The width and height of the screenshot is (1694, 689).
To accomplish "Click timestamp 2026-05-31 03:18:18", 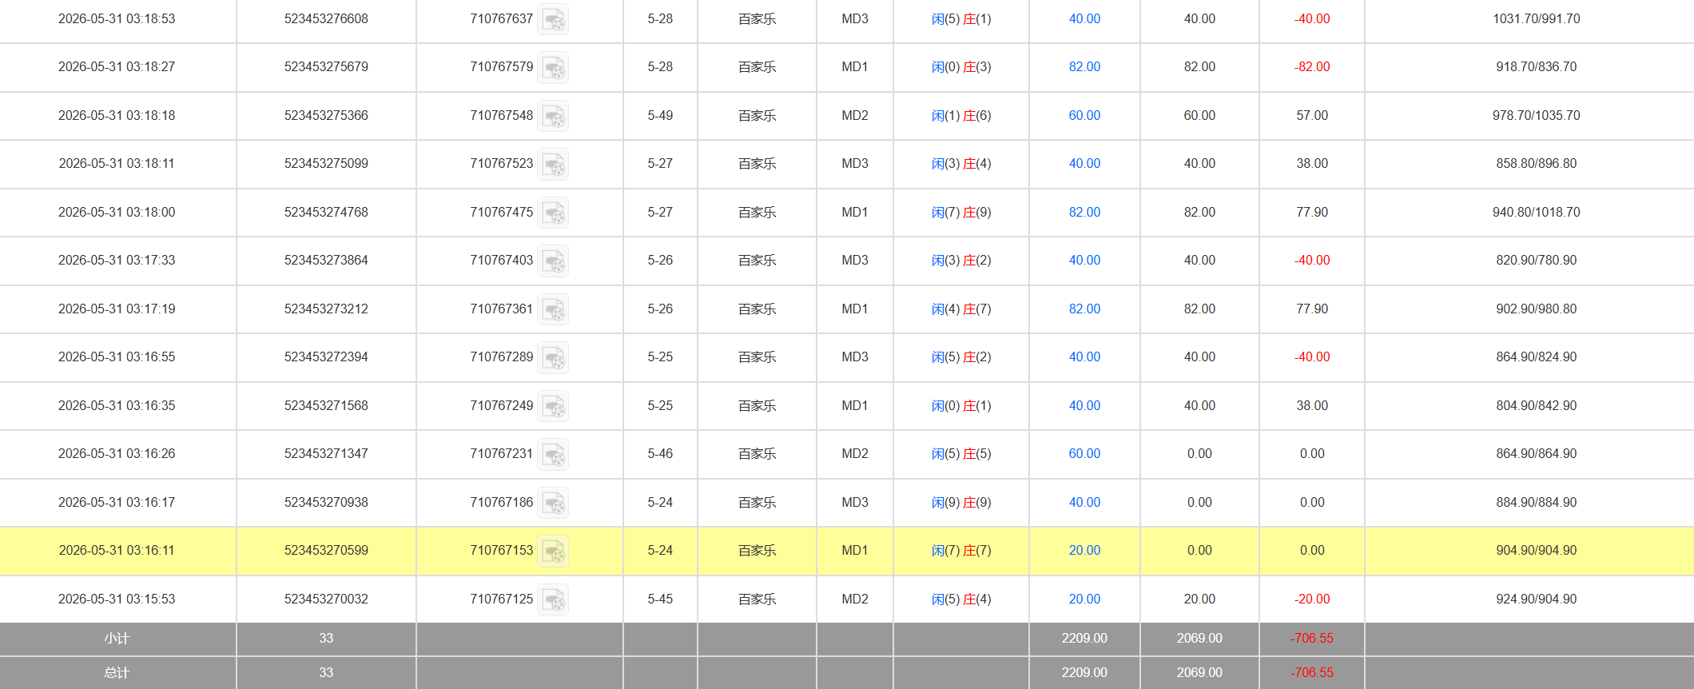I will [x=117, y=115].
